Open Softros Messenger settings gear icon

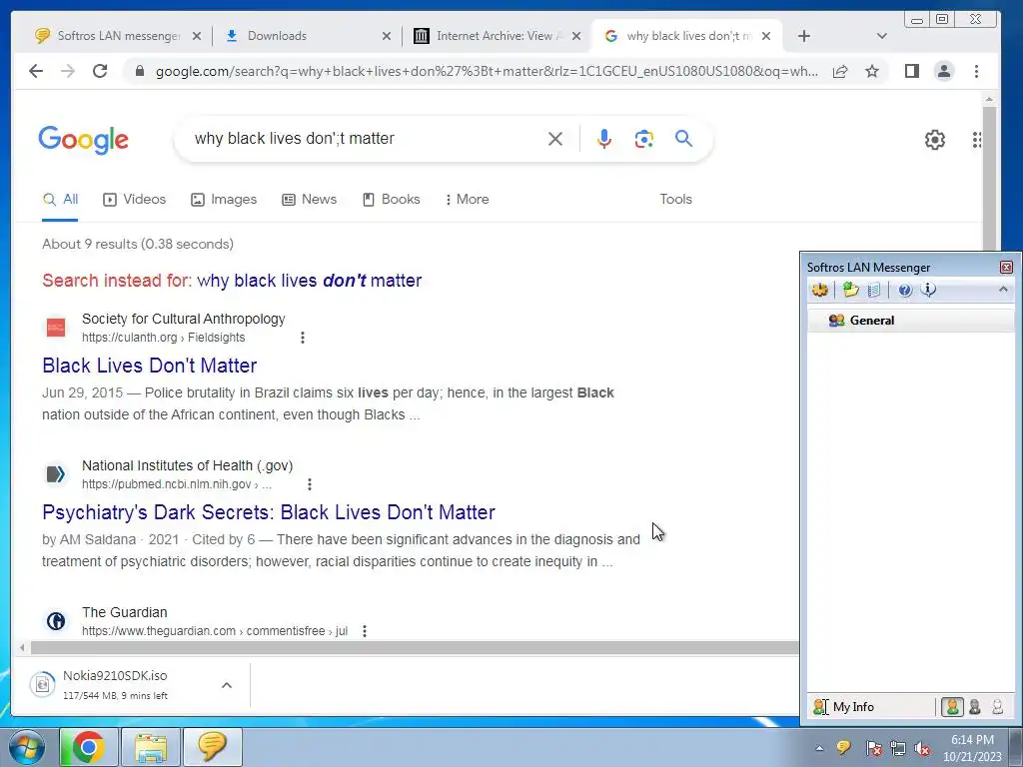(820, 290)
